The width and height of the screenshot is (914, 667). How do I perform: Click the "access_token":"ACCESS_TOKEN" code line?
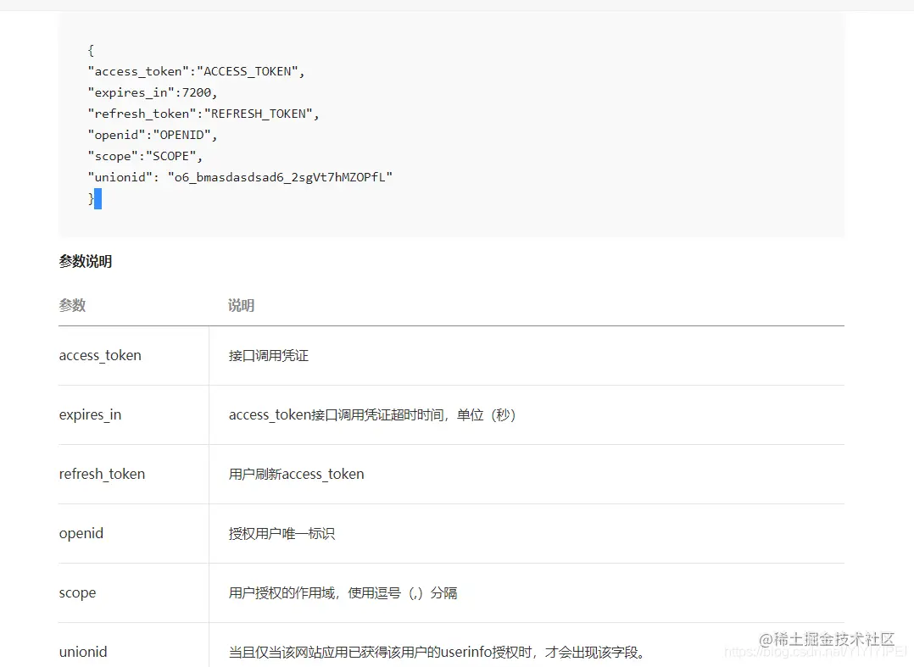coord(196,72)
